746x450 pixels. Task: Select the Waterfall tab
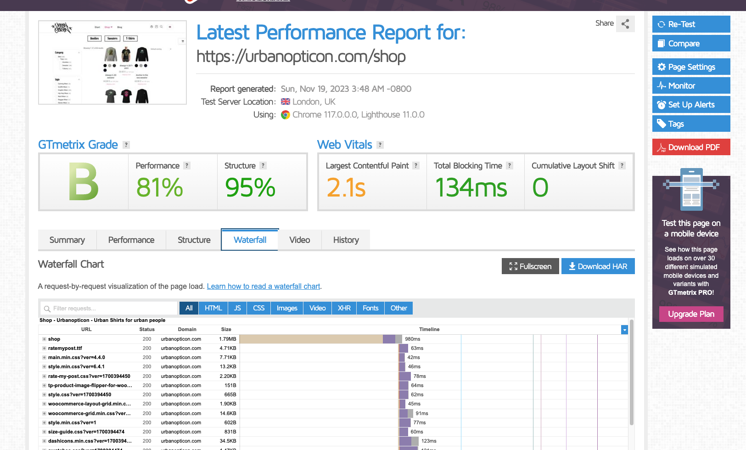pyautogui.click(x=250, y=240)
